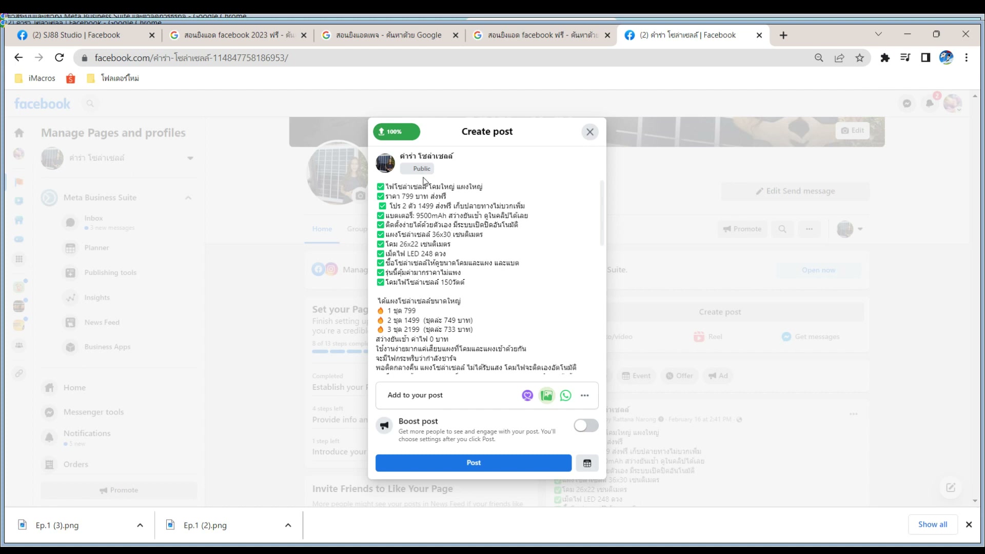Expand Ep.1 (2).png download options

click(x=288, y=525)
